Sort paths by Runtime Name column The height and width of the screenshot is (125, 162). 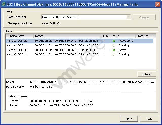point(19,36)
